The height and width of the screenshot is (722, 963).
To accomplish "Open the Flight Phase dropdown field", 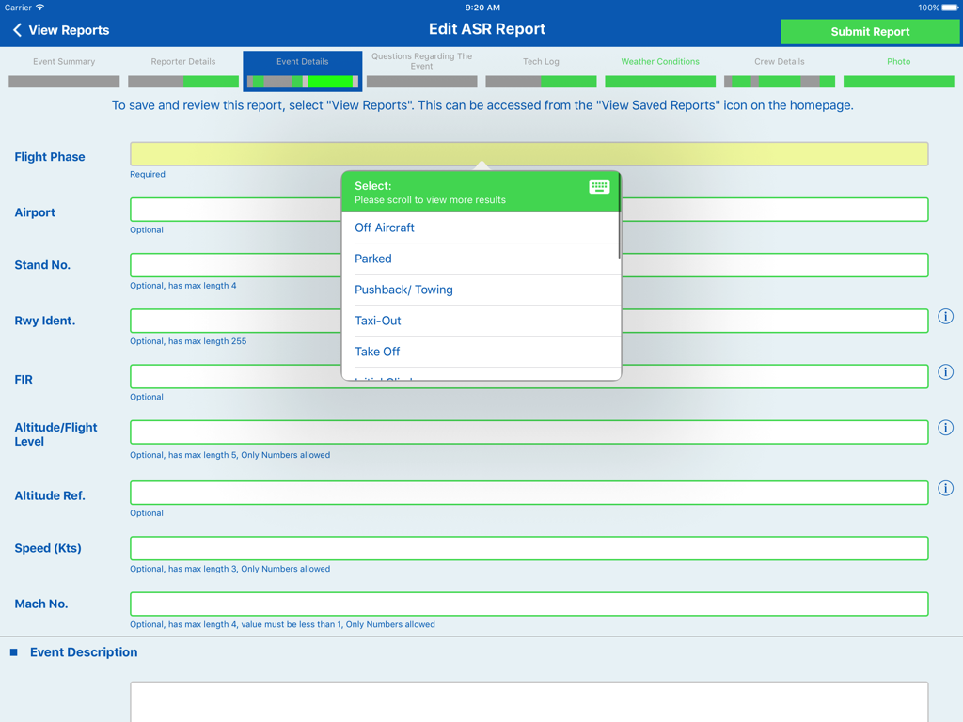I will pos(529,153).
